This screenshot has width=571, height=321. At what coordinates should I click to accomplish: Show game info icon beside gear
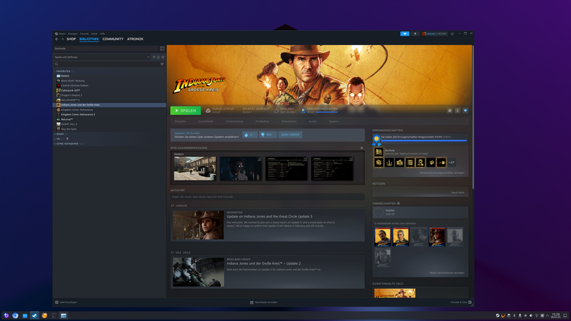(x=458, y=111)
